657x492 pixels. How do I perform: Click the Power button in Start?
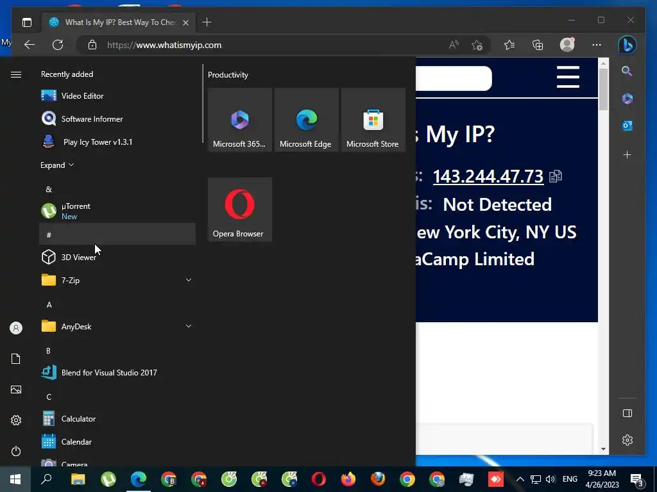pyautogui.click(x=16, y=451)
